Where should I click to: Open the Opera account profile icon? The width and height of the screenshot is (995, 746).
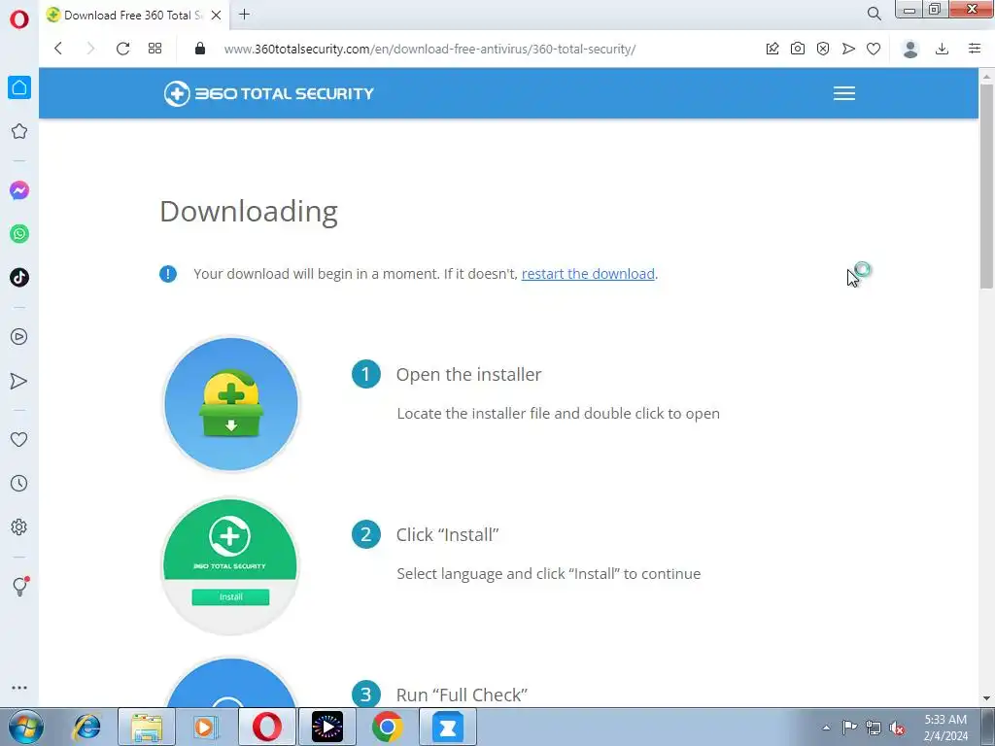[910, 49]
